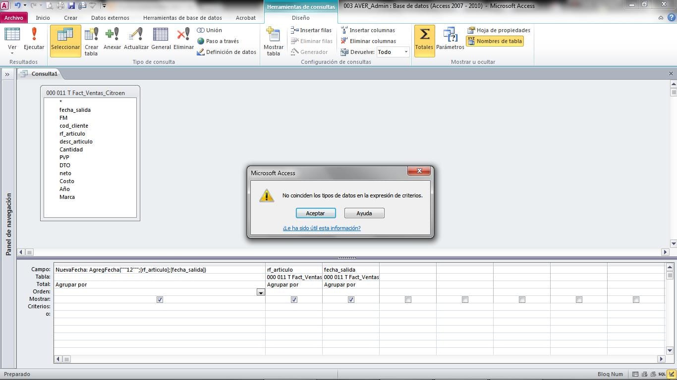The image size is (677, 380).
Task: Uncheck Mostrar for the rf_articulo column
Action: 294,299
